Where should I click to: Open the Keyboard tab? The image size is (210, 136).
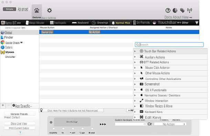[80, 23]
